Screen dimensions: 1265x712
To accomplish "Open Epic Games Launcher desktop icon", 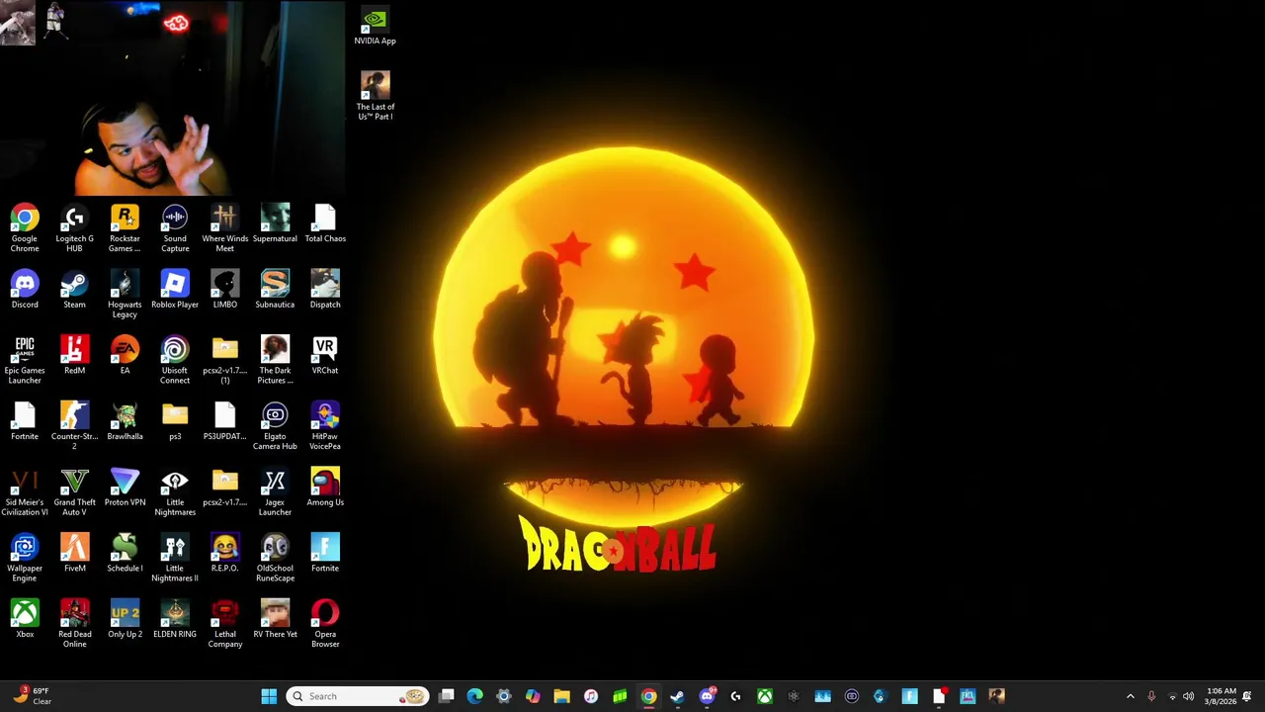I will point(25,360).
